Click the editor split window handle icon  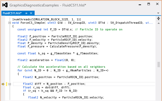158,18
